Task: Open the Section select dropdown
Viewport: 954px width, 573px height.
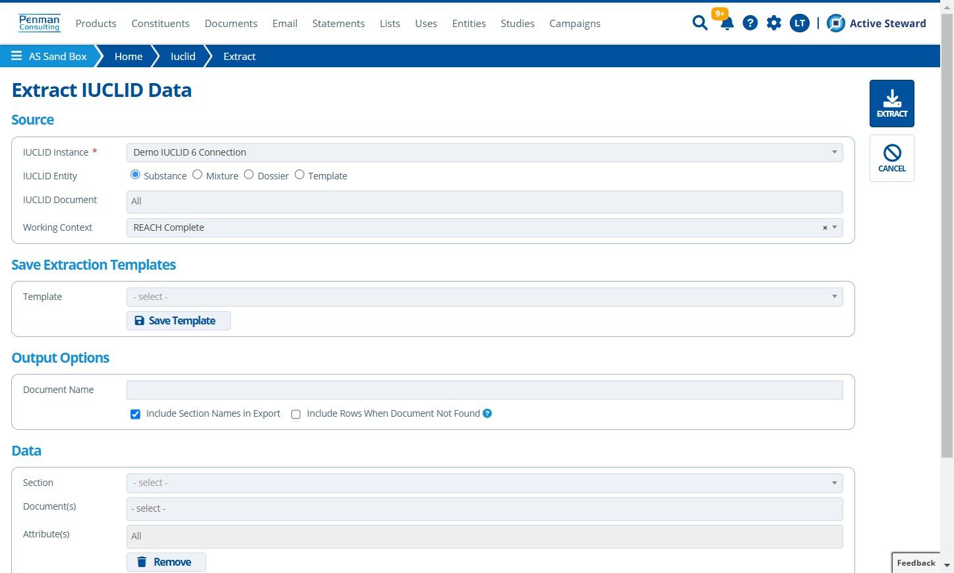Action: [x=485, y=483]
